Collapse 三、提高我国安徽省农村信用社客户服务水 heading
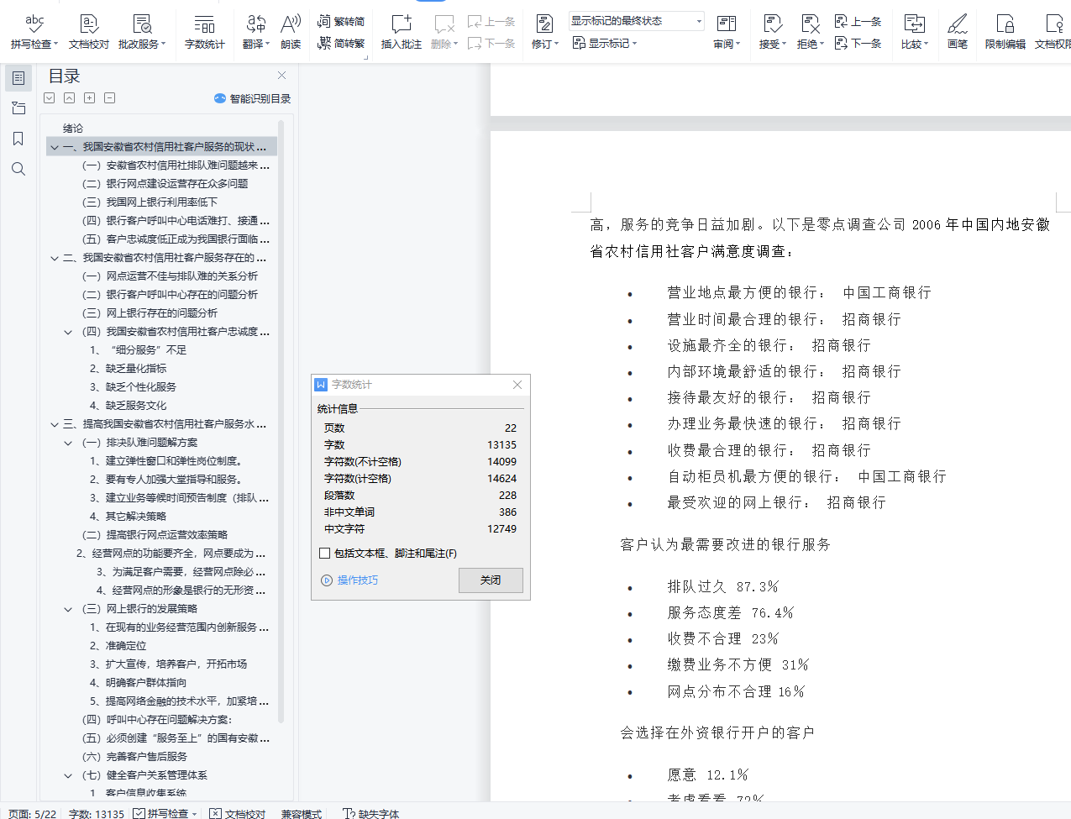Image resolution: width=1071 pixels, height=819 pixels. 55,424
